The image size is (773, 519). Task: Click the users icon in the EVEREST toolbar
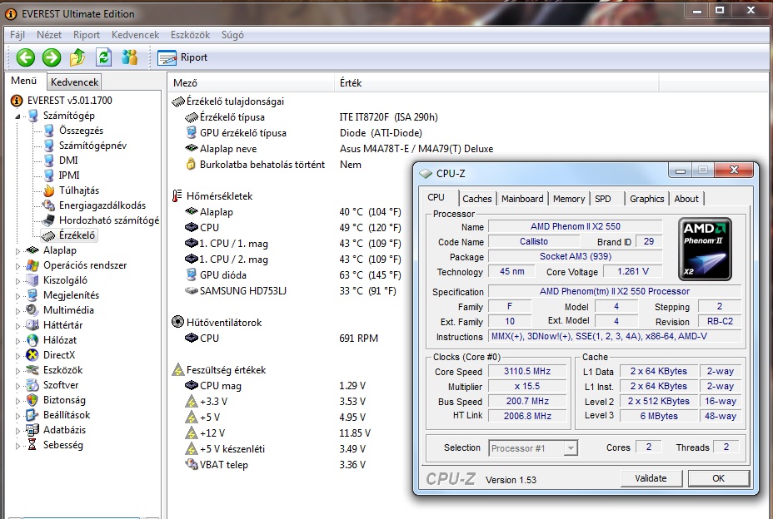coord(130,57)
